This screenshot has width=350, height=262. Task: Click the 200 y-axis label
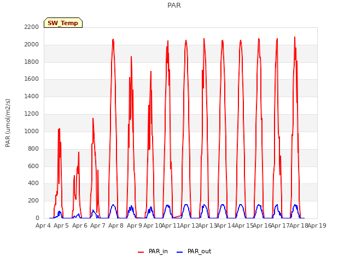tap(33, 200)
